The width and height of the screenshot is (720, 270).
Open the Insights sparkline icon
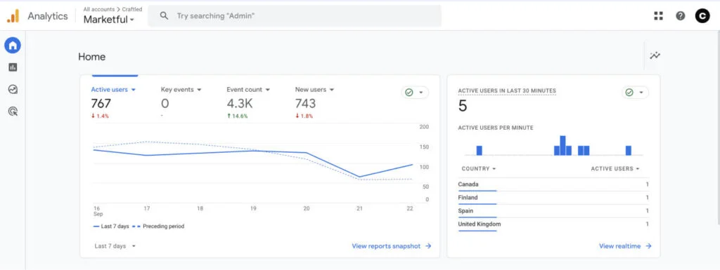[655, 56]
